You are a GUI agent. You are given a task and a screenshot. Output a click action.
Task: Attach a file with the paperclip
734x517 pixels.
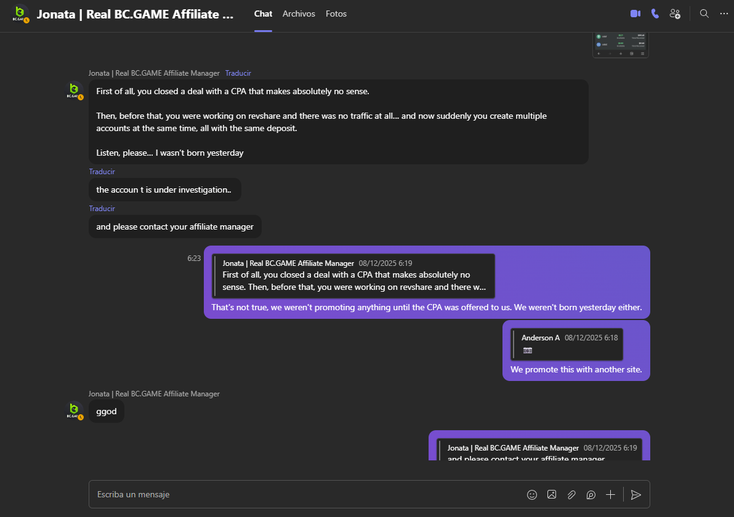(571, 494)
